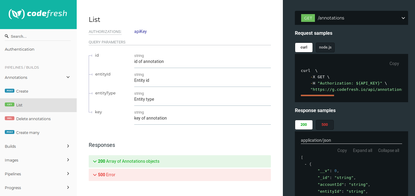The image size is (415, 196).
Task: Click the search magnifier icon
Action: click(x=7, y=36)
